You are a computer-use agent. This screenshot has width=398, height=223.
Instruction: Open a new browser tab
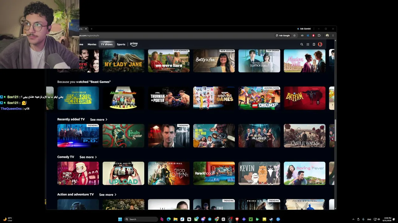pos(91,29)
